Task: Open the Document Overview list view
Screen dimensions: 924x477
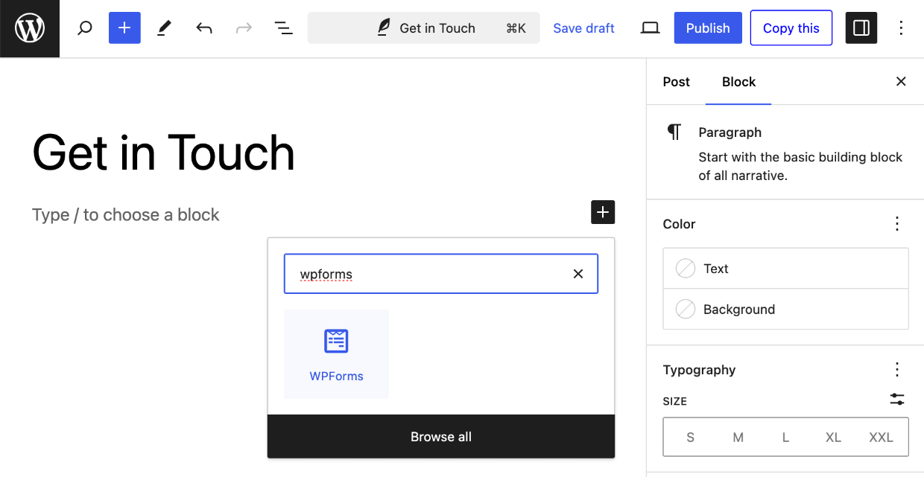Action: (x=283, y=28)
